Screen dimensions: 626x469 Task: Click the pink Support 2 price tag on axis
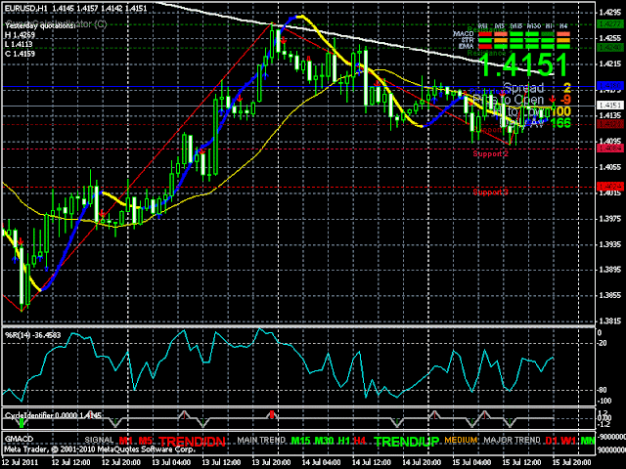click(x=609, y=149)
